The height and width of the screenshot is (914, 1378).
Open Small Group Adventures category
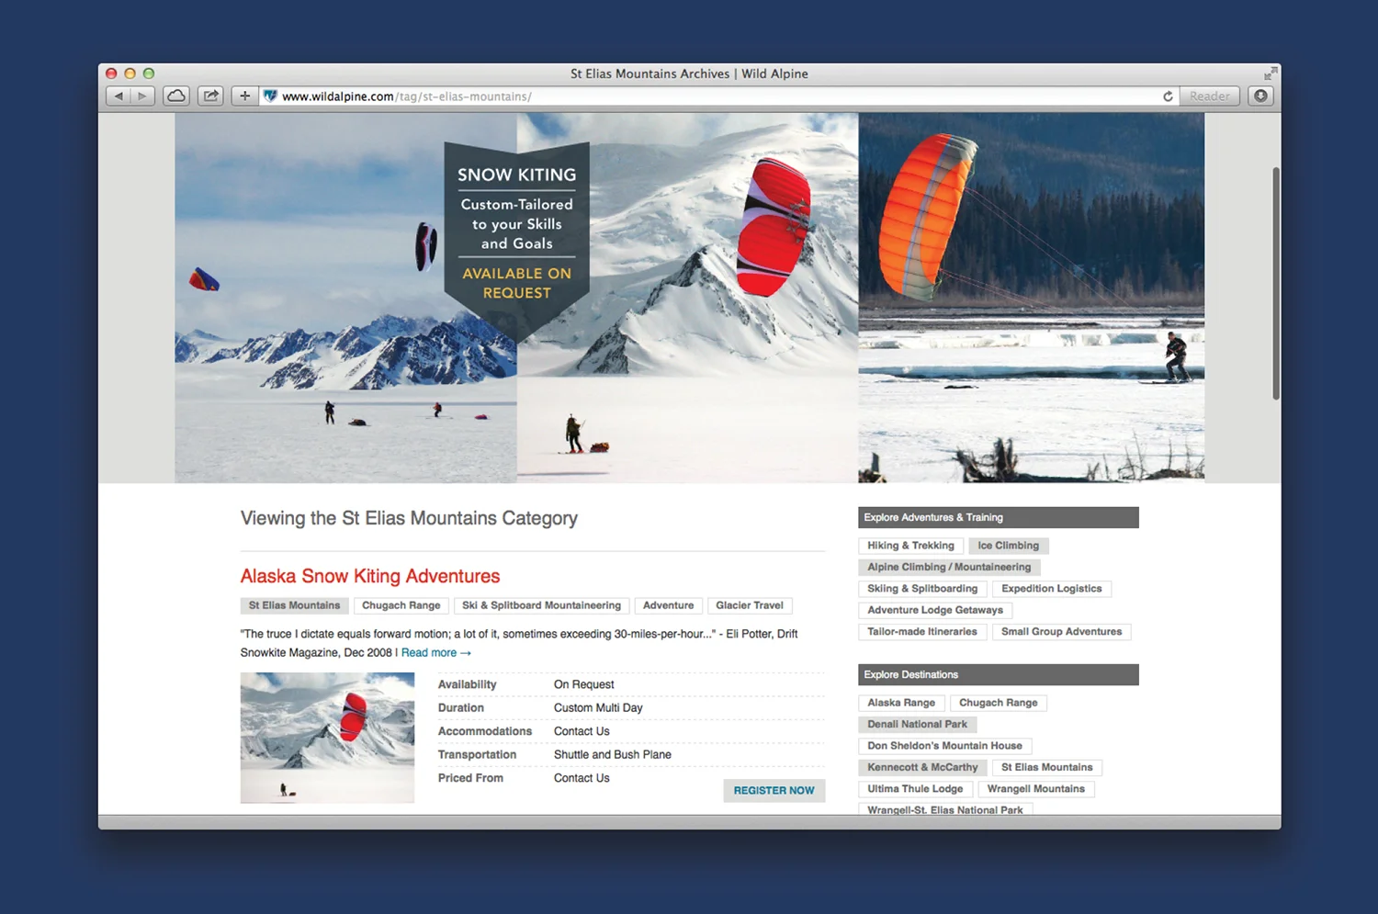(x=1061, y=632)
